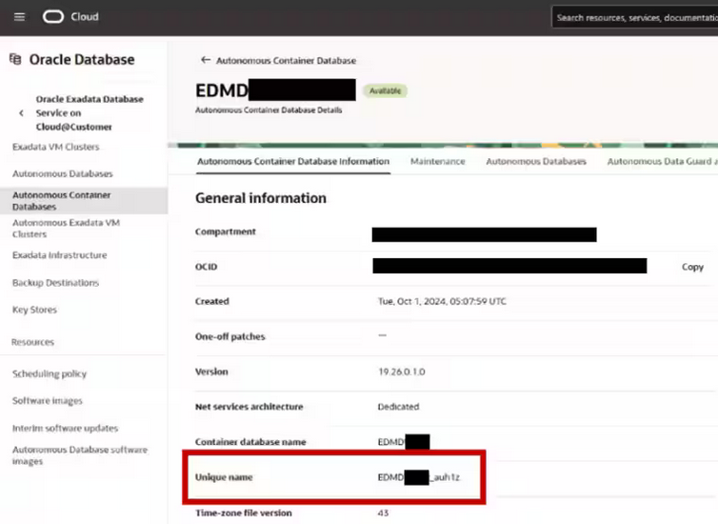Go back using the arrow beside Autonomous Container Database
The width and height of the screenshot is (718, 524).
[206, 60]
